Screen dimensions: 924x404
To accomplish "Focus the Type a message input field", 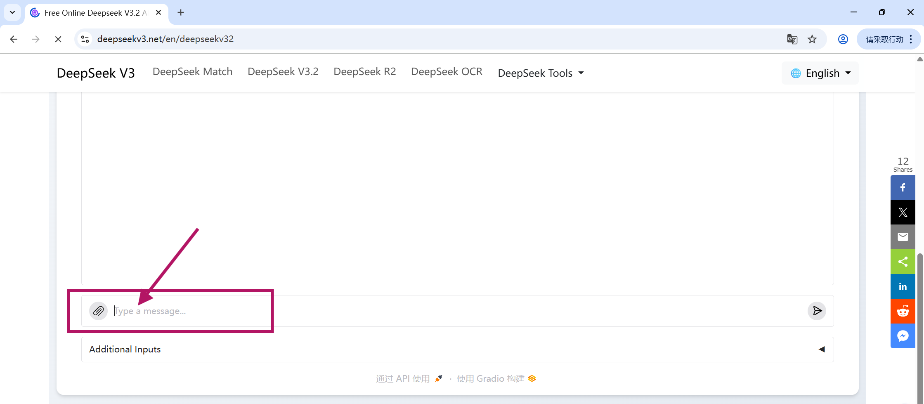I will pos(457,311).
